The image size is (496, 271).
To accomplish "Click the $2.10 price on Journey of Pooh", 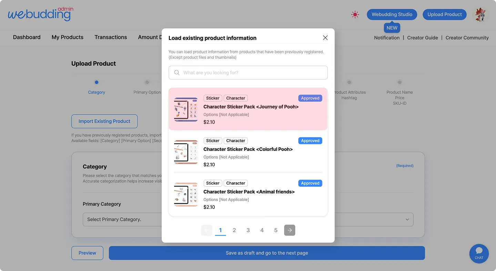I will [209, 122].
